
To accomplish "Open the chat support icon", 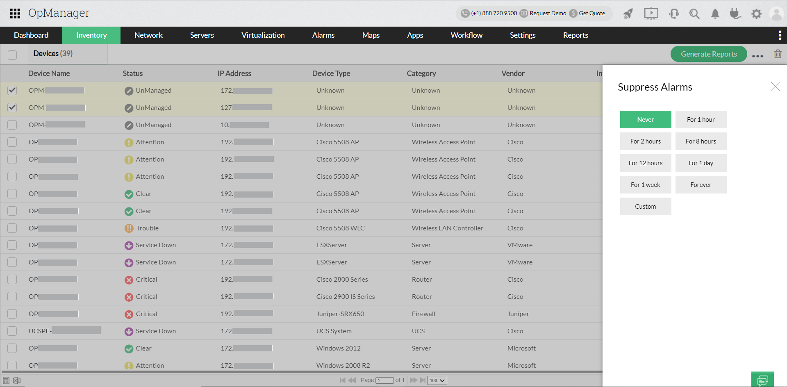I will [x=762, y=380].
